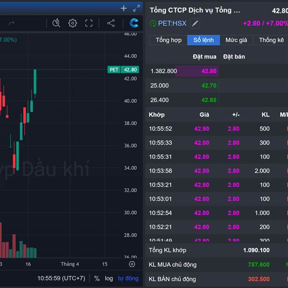Expand the chart panel with arrows icon

click(137, 8)
